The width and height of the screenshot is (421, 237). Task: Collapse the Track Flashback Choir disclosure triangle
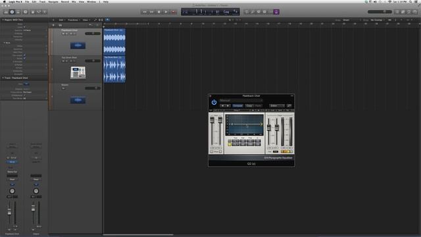pos(3,78)
